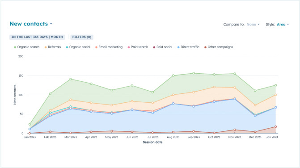Toggle Paid social series in legend
The image size is (300, 168).
(163, 47)
